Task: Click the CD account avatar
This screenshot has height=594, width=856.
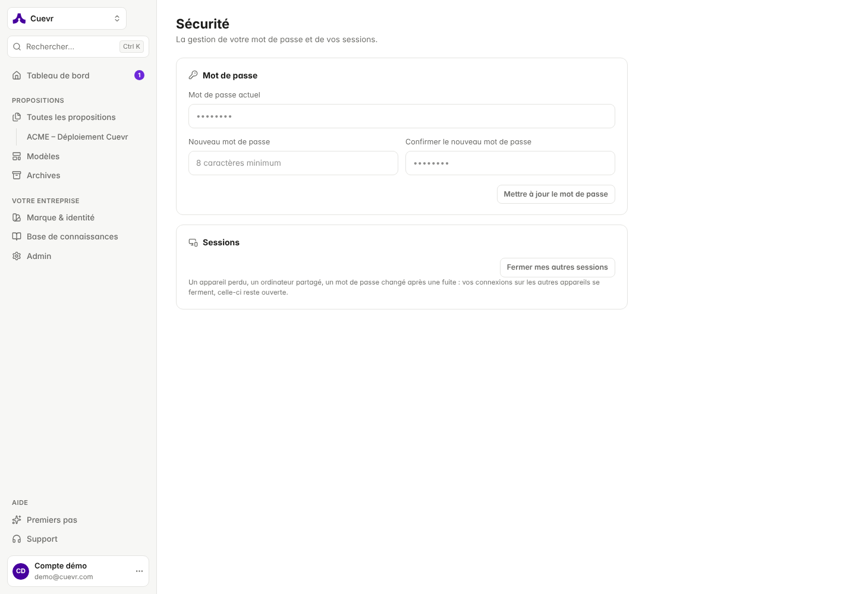Action: click(21, 571)
